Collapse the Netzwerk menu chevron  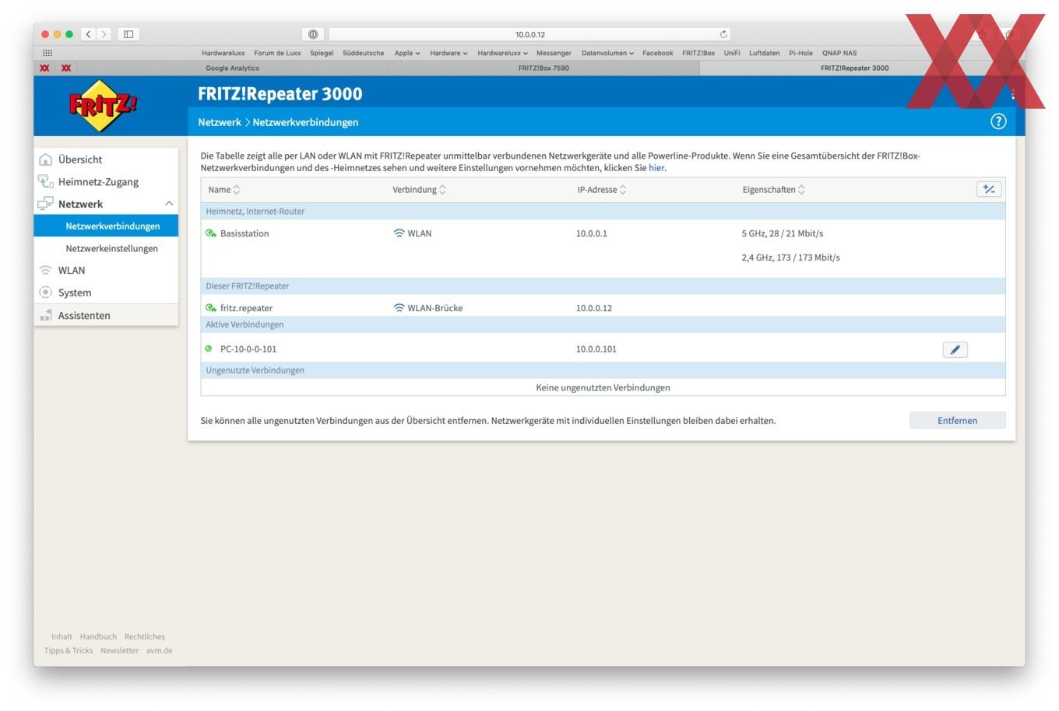point(169,204)
